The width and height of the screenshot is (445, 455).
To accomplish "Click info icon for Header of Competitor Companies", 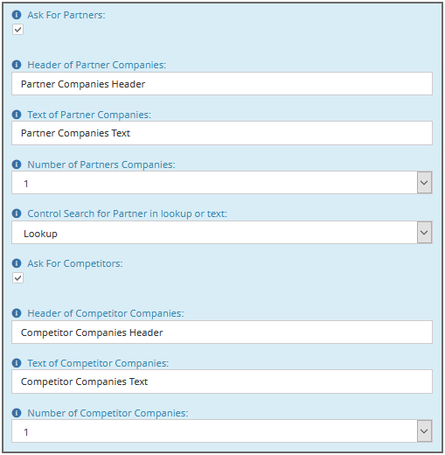I will 17,313.
